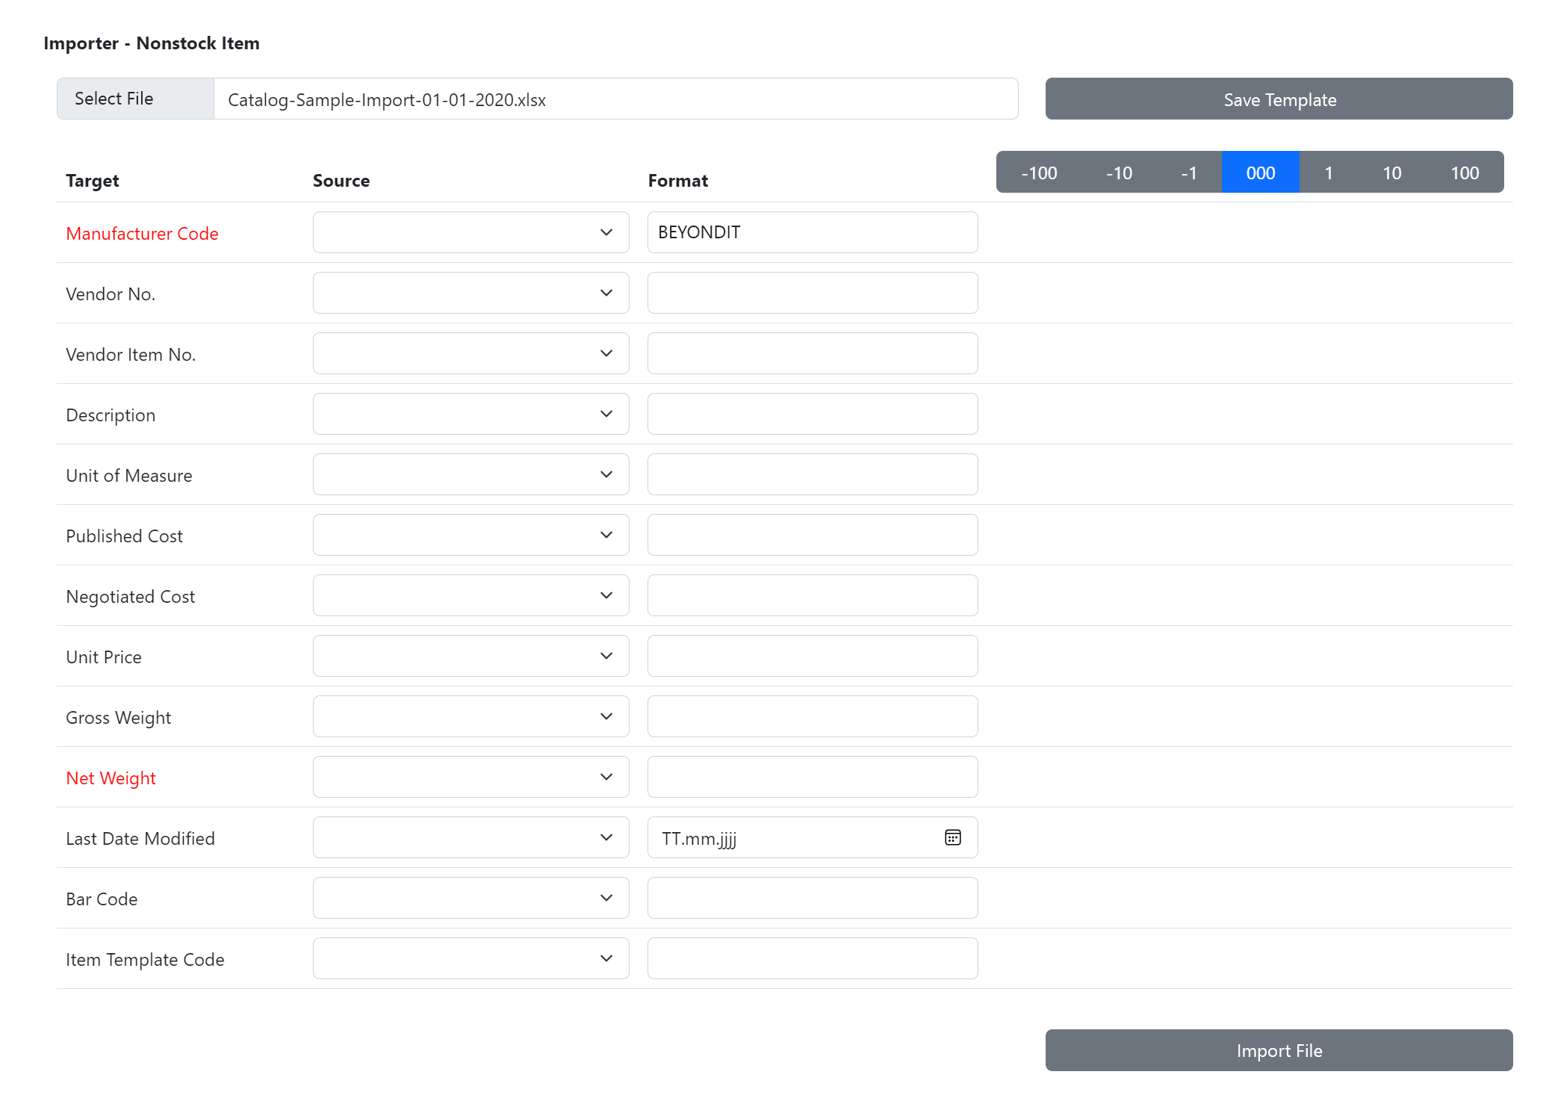Open the Unit Price source dropdown
This screenshot has width=1552, height=1104.
click(471, 656)
